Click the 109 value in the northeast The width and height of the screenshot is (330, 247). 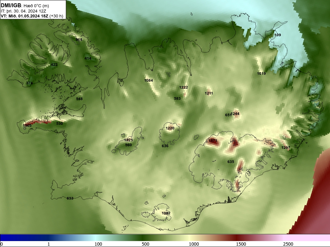278,35
